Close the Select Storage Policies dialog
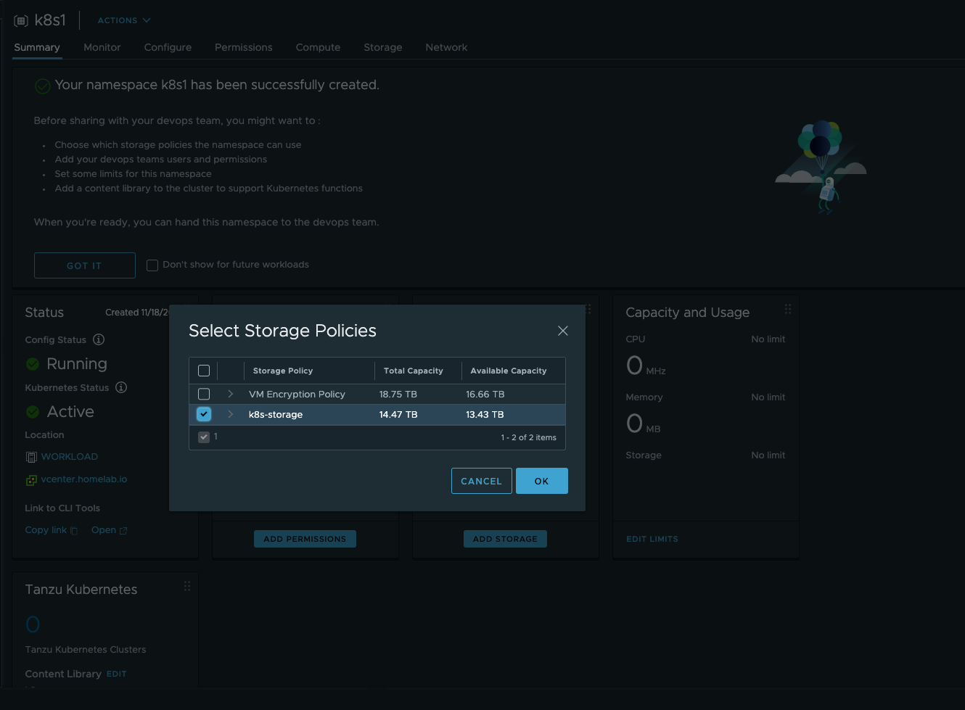This screenshot has width=965, height=710. tap(562, 331)
